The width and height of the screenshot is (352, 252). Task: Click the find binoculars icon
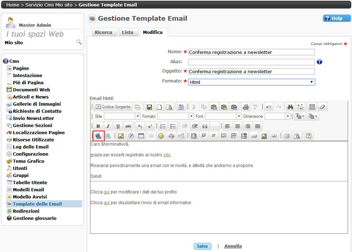(290, 107)
